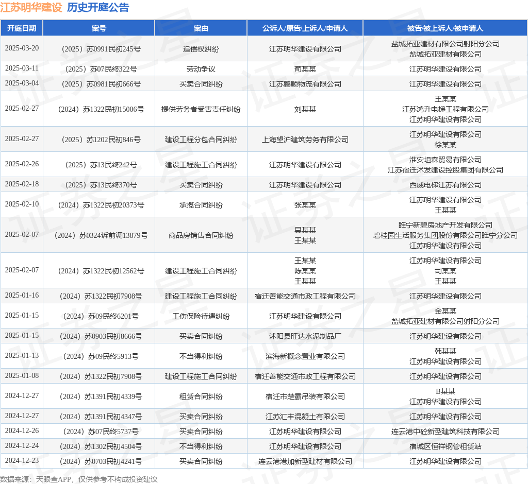Click defendant 碧桂园生活服务集团股份有限公司睢宁分公司
This screenshot has height=484, width=528.
(x=445, y=235)
